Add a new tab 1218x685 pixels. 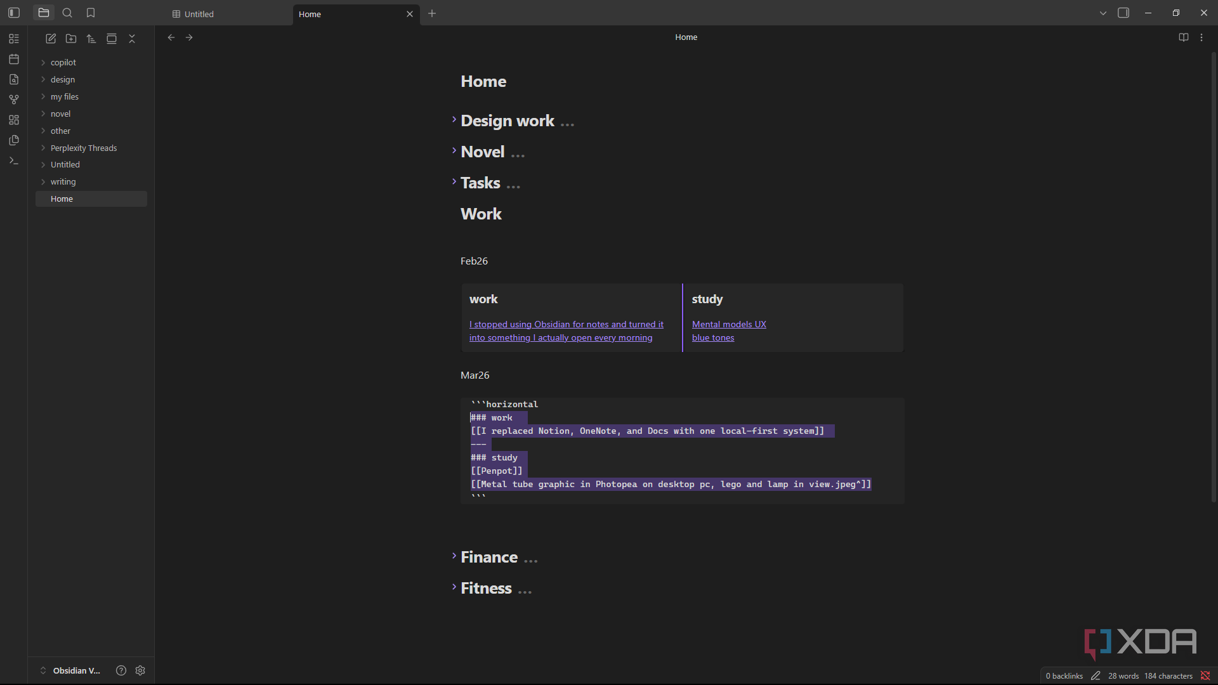[x=432, y=13]
